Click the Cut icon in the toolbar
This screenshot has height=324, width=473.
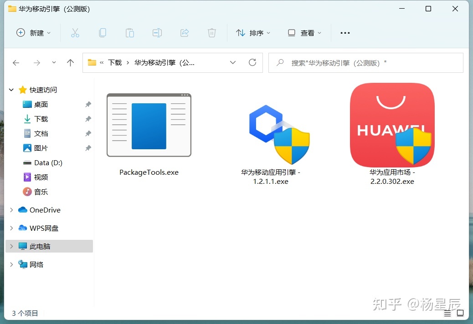point(75,32)
